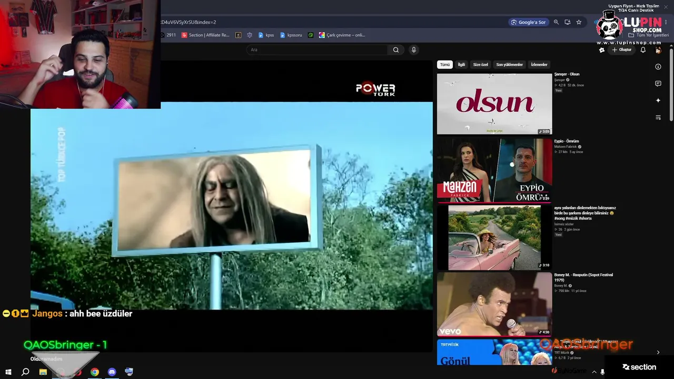Viewport: 674px width, 379px height.
Task: Open the Eypio - Ömrüm video title
Action: (566, 141)
